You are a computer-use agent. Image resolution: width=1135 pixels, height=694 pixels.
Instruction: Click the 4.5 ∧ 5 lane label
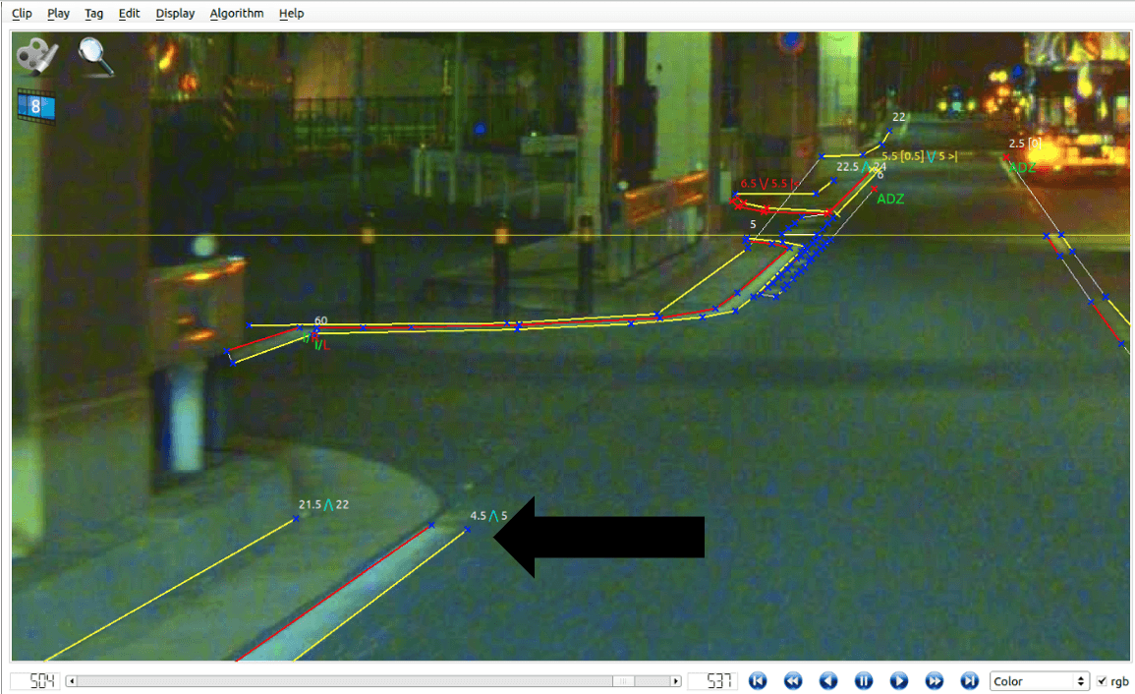(x=488, y=516)
